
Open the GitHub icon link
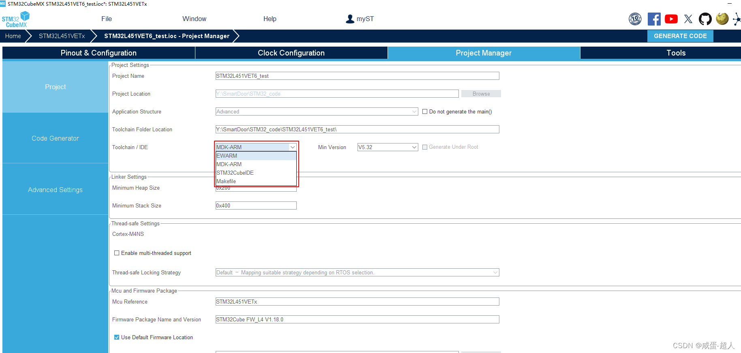(705, 19)
